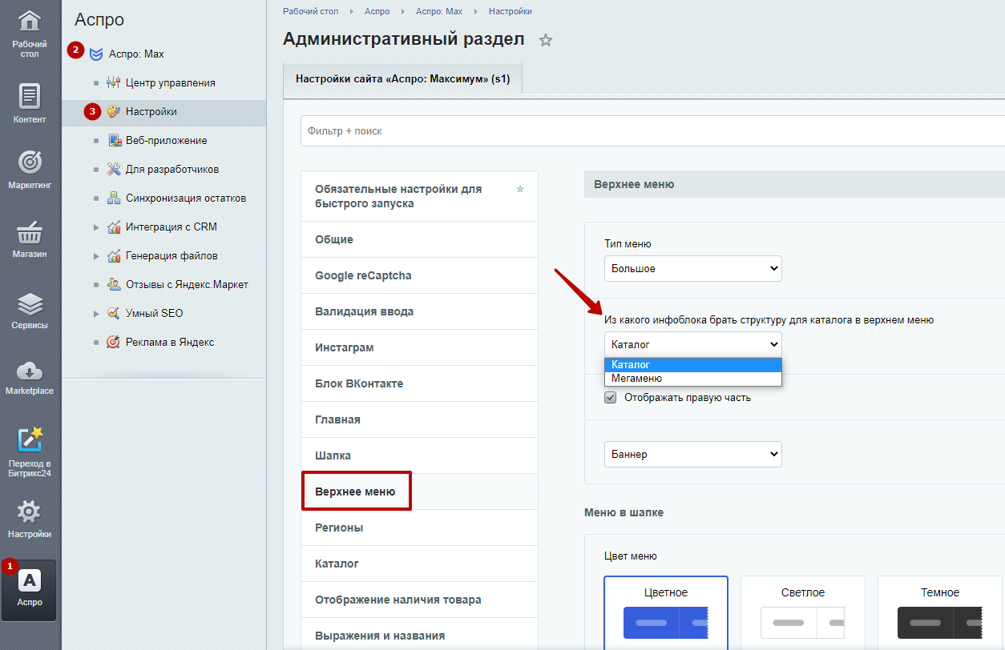
Task: Open the Валидация ввода settings section
Action: click(419, 311)
